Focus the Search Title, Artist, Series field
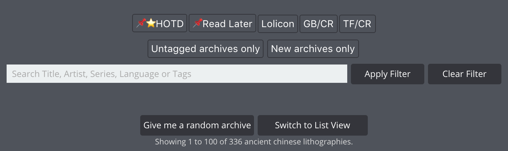The height and width of the screenshot is (151, 508). tap(177, 74)
